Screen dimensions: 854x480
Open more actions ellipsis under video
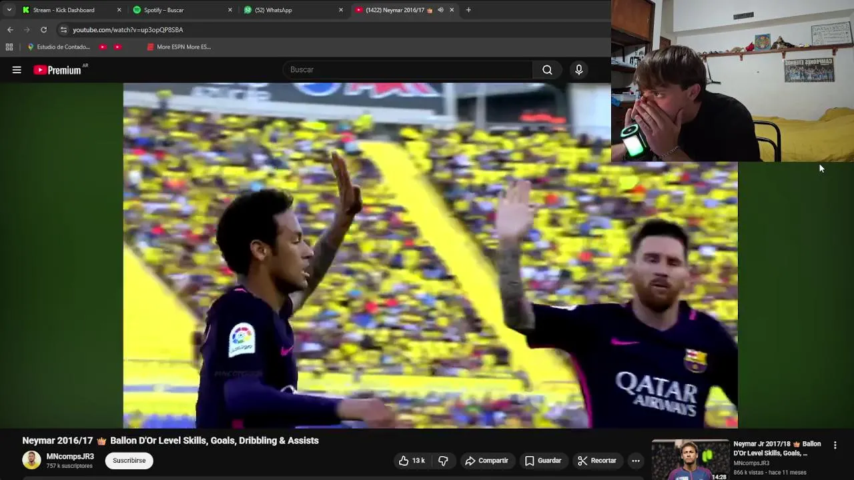tap(636, 461)
